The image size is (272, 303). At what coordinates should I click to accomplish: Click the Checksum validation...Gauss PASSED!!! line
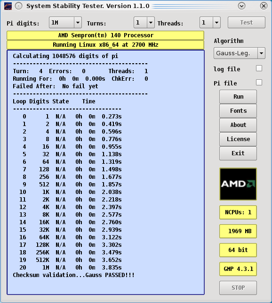[73, 275]
